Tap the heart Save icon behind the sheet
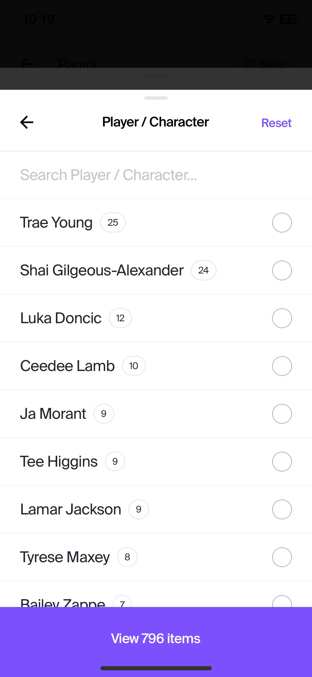 (x=250, y=64)
